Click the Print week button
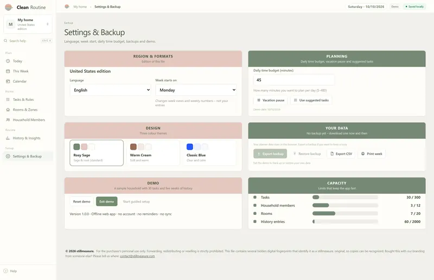This screenshot has width=434, height=280. [372, 154]
